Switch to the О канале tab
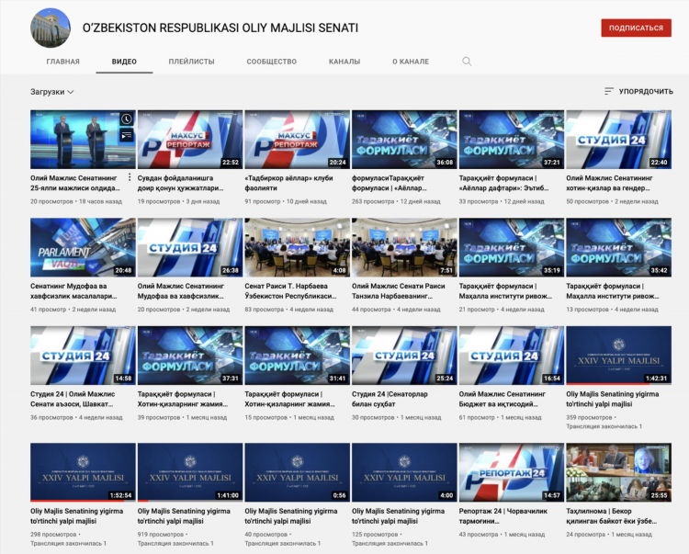Image resolution: width=689 pixels, height=554 pixels. point(411,62)
